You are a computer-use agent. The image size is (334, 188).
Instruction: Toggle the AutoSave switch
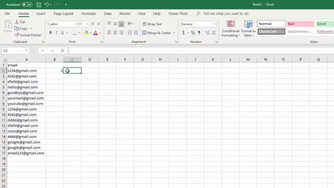(x=27, y=5)
